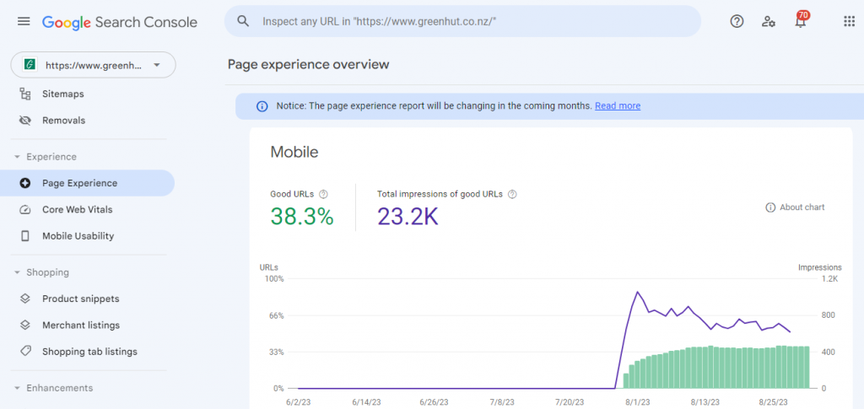The width and height of the screenshot is (864, 409).
Task: Open the Google apps grid
Action: (x=849, y=21)
